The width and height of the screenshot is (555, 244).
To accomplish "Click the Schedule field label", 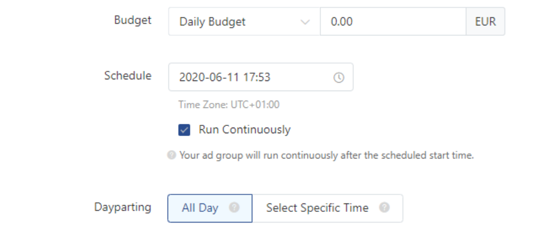I will (128, 76).
